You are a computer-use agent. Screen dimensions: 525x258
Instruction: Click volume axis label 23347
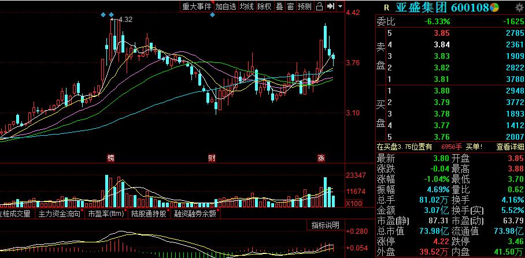tap(356, 175)
